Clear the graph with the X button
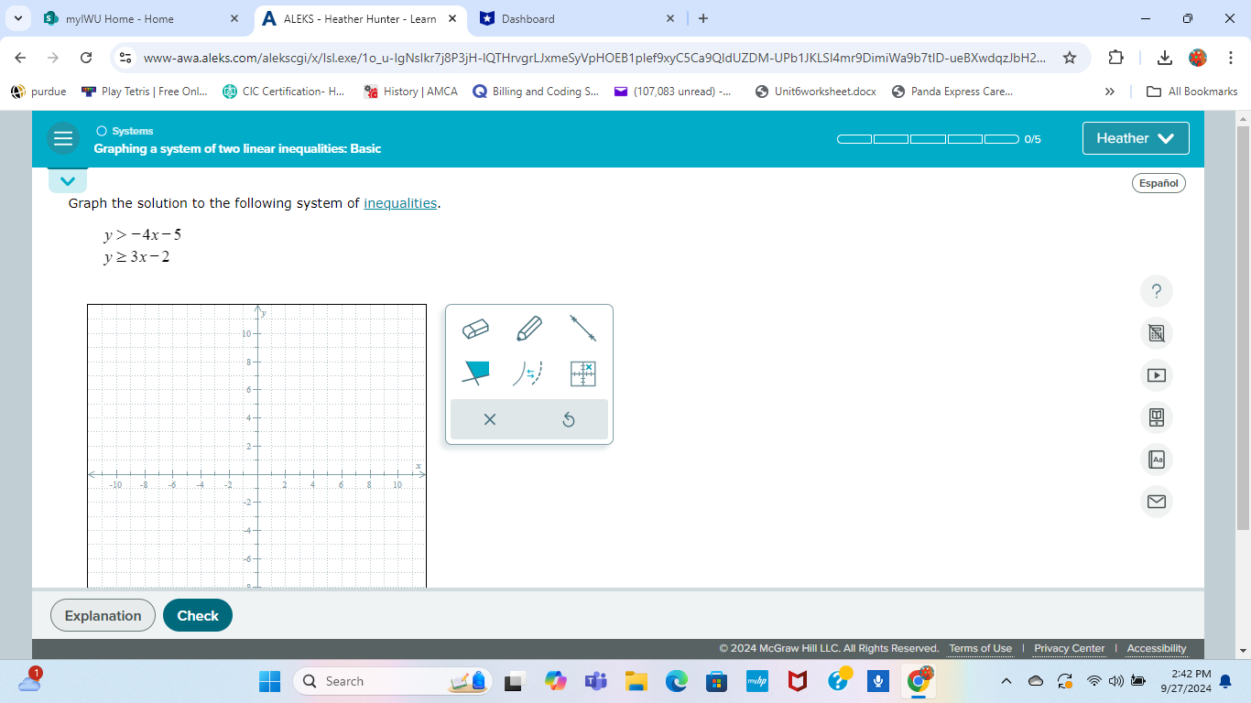This screenshot has height=703, width=1251. (490, 419)
